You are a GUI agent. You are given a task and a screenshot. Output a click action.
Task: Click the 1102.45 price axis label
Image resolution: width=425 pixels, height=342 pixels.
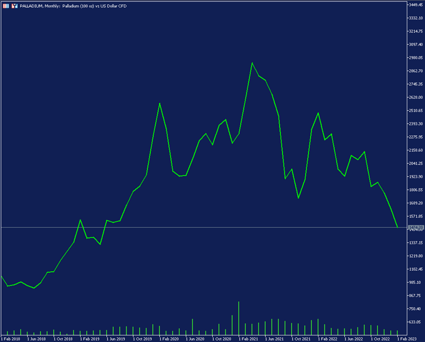(416, 269)
